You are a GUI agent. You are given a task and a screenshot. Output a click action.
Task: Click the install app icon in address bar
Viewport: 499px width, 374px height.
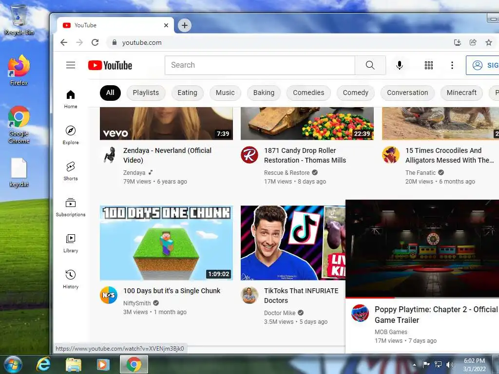pyautogui.click(x=457, y=42)
